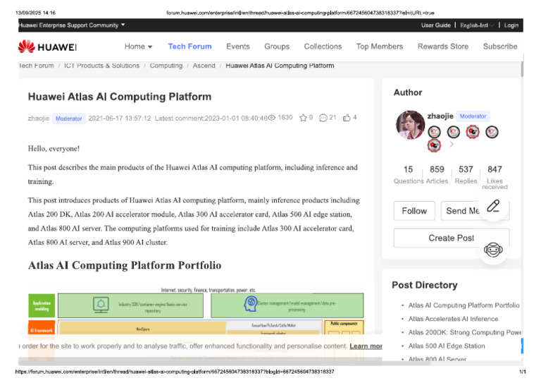Like the post with thumbs-up icon

click(x=347, y=118)
